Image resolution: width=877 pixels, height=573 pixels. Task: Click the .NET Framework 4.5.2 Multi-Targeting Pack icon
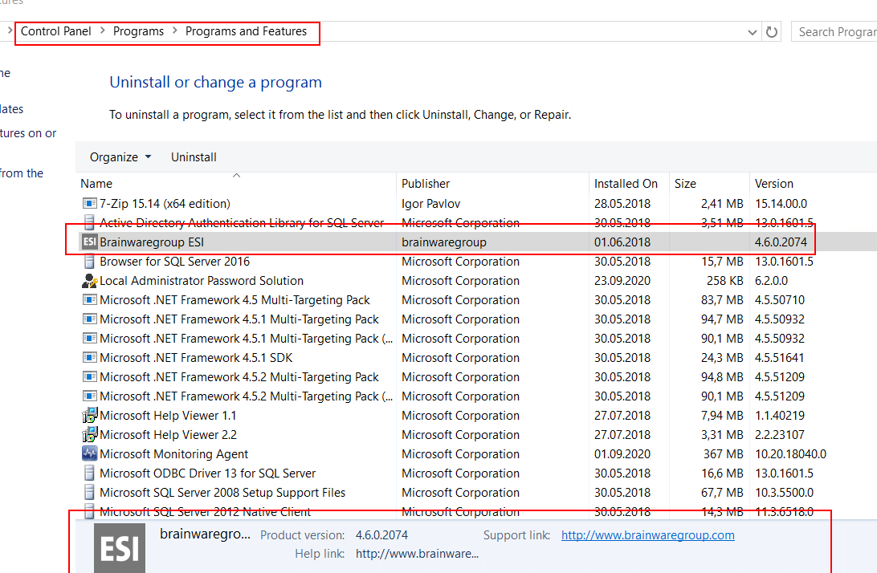pos(89,376)
